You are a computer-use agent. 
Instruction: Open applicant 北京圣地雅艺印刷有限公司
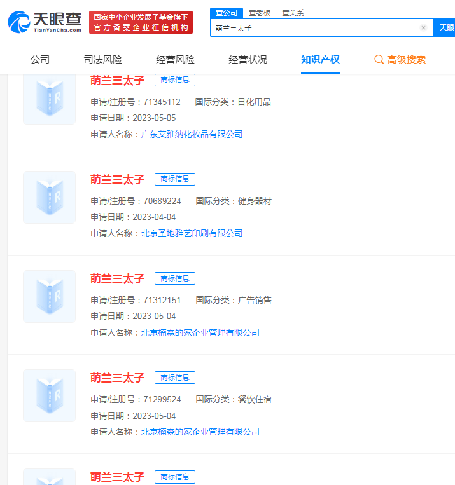(x=192, y=233)
